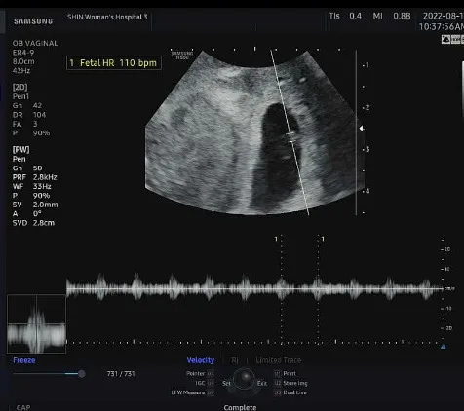This screenshot has height=411, width=464.
Task: Click Complete to finish the measurement
Action: tap(240, 407)
